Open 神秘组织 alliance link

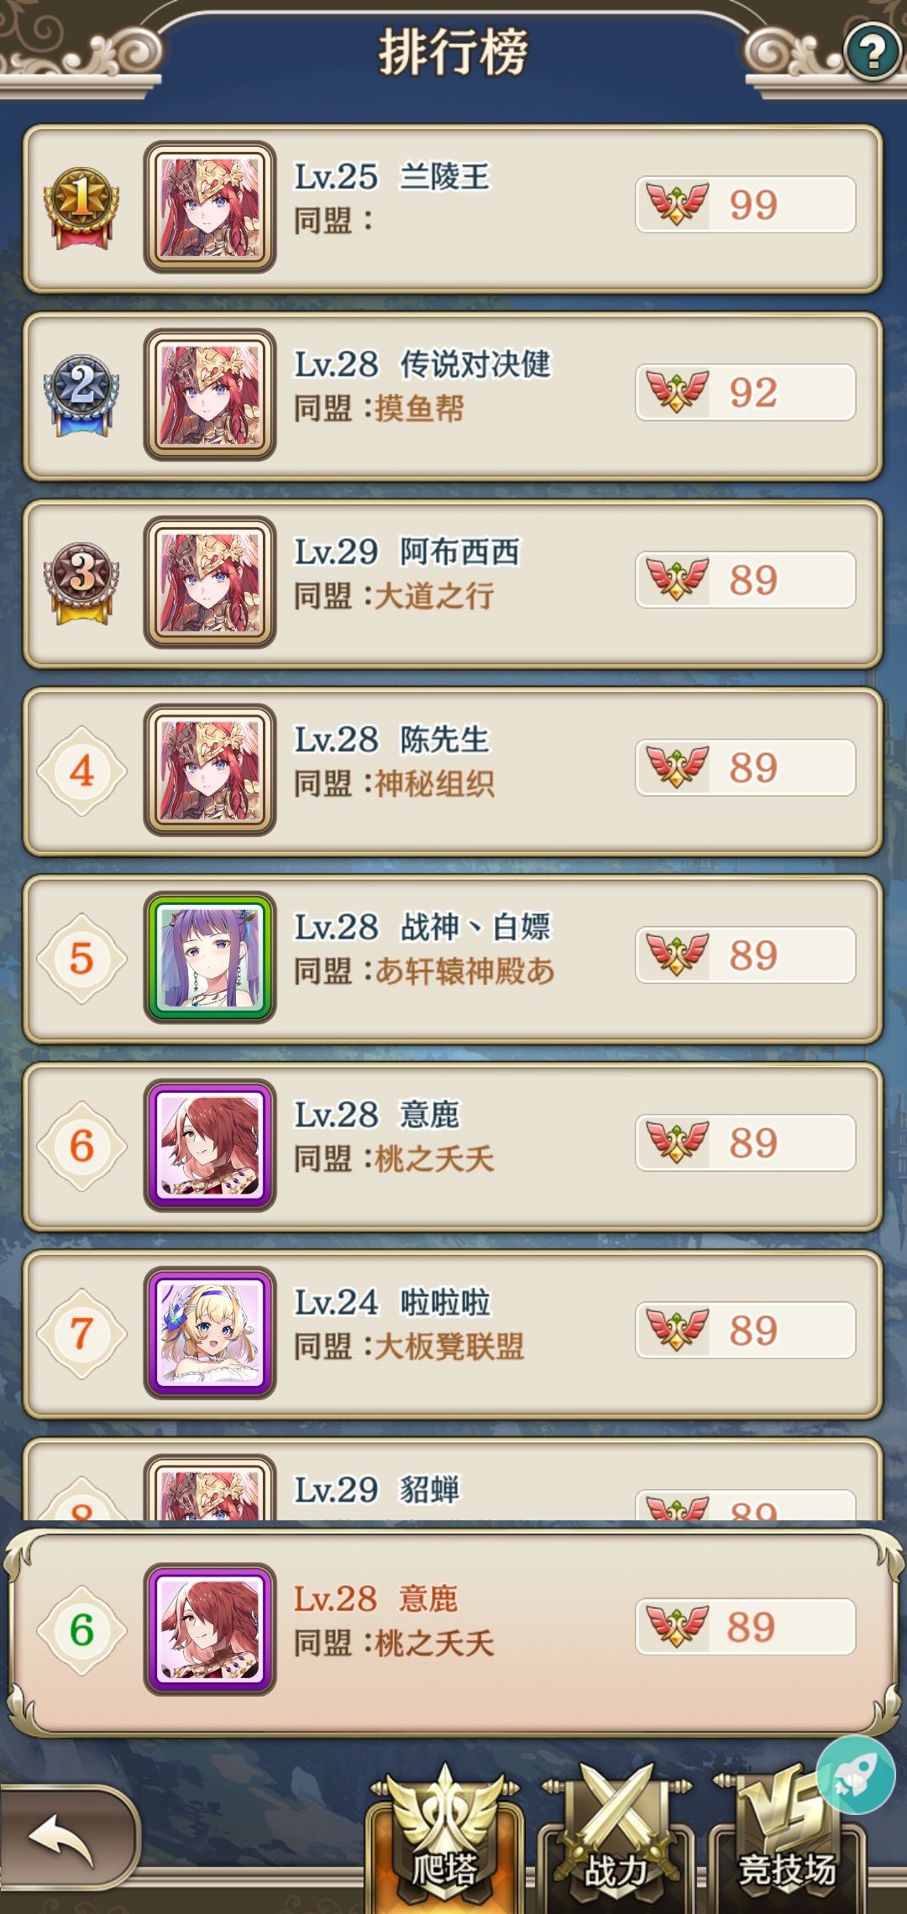point(434,784)
